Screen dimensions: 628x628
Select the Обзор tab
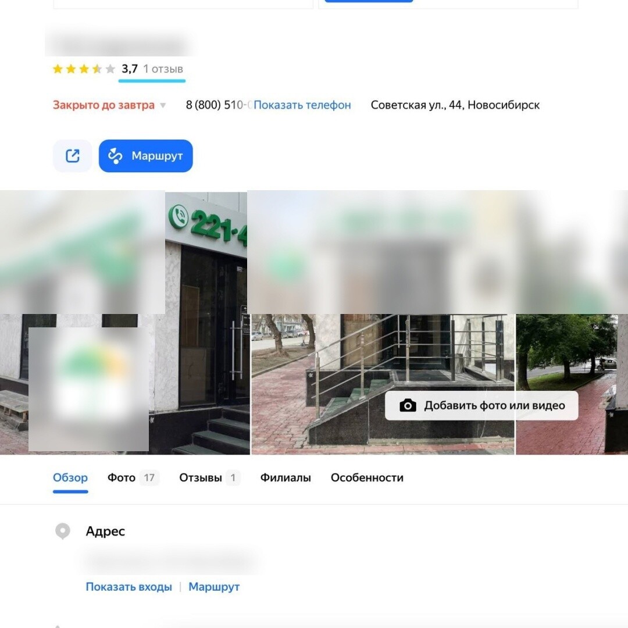click(x=70, y=477)
